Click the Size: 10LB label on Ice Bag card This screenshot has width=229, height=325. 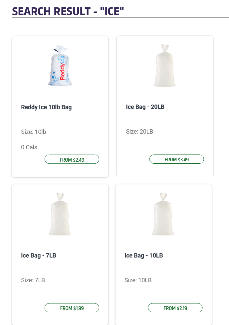pos(138,280)
